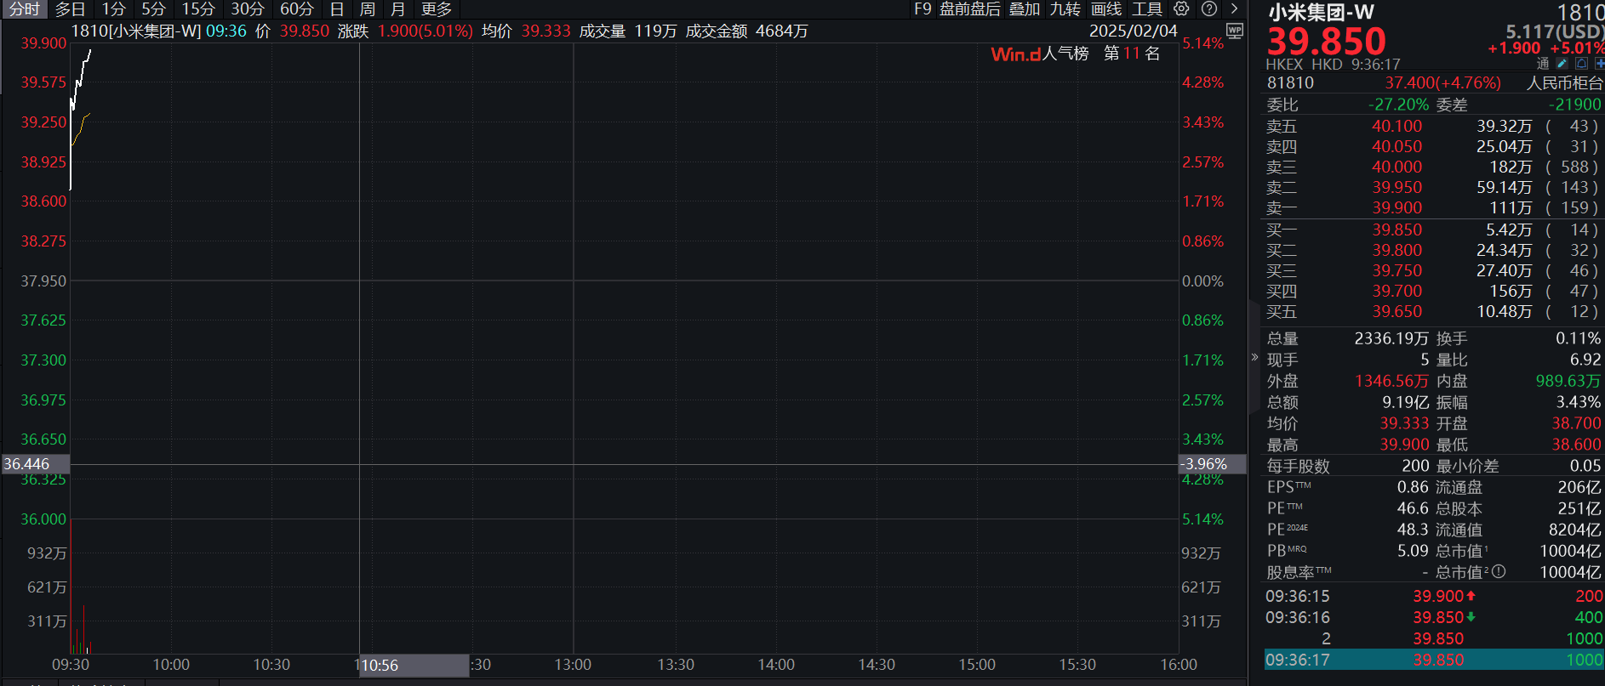Click the bell alert icon
Screen dimensions: 1605x686
(x=1581, y=64)
